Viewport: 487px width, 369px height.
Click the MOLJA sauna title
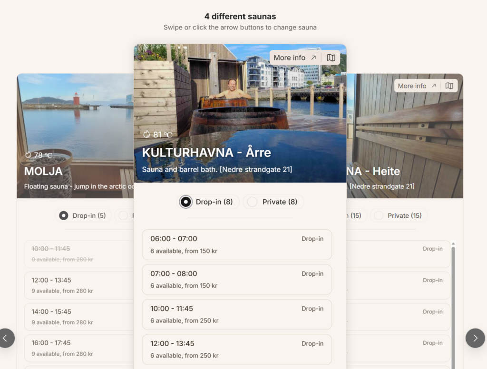point(43,171)
